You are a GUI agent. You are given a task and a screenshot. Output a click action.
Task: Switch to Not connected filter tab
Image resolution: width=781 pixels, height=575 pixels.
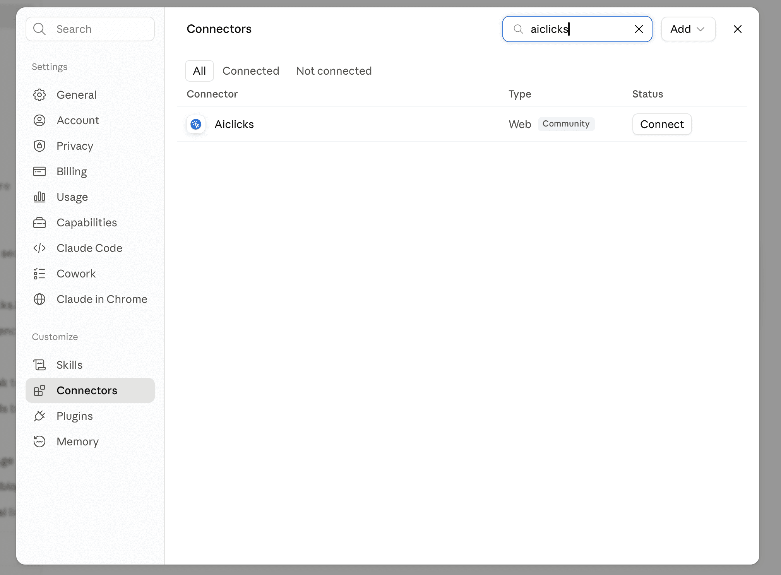coord(334,71)
